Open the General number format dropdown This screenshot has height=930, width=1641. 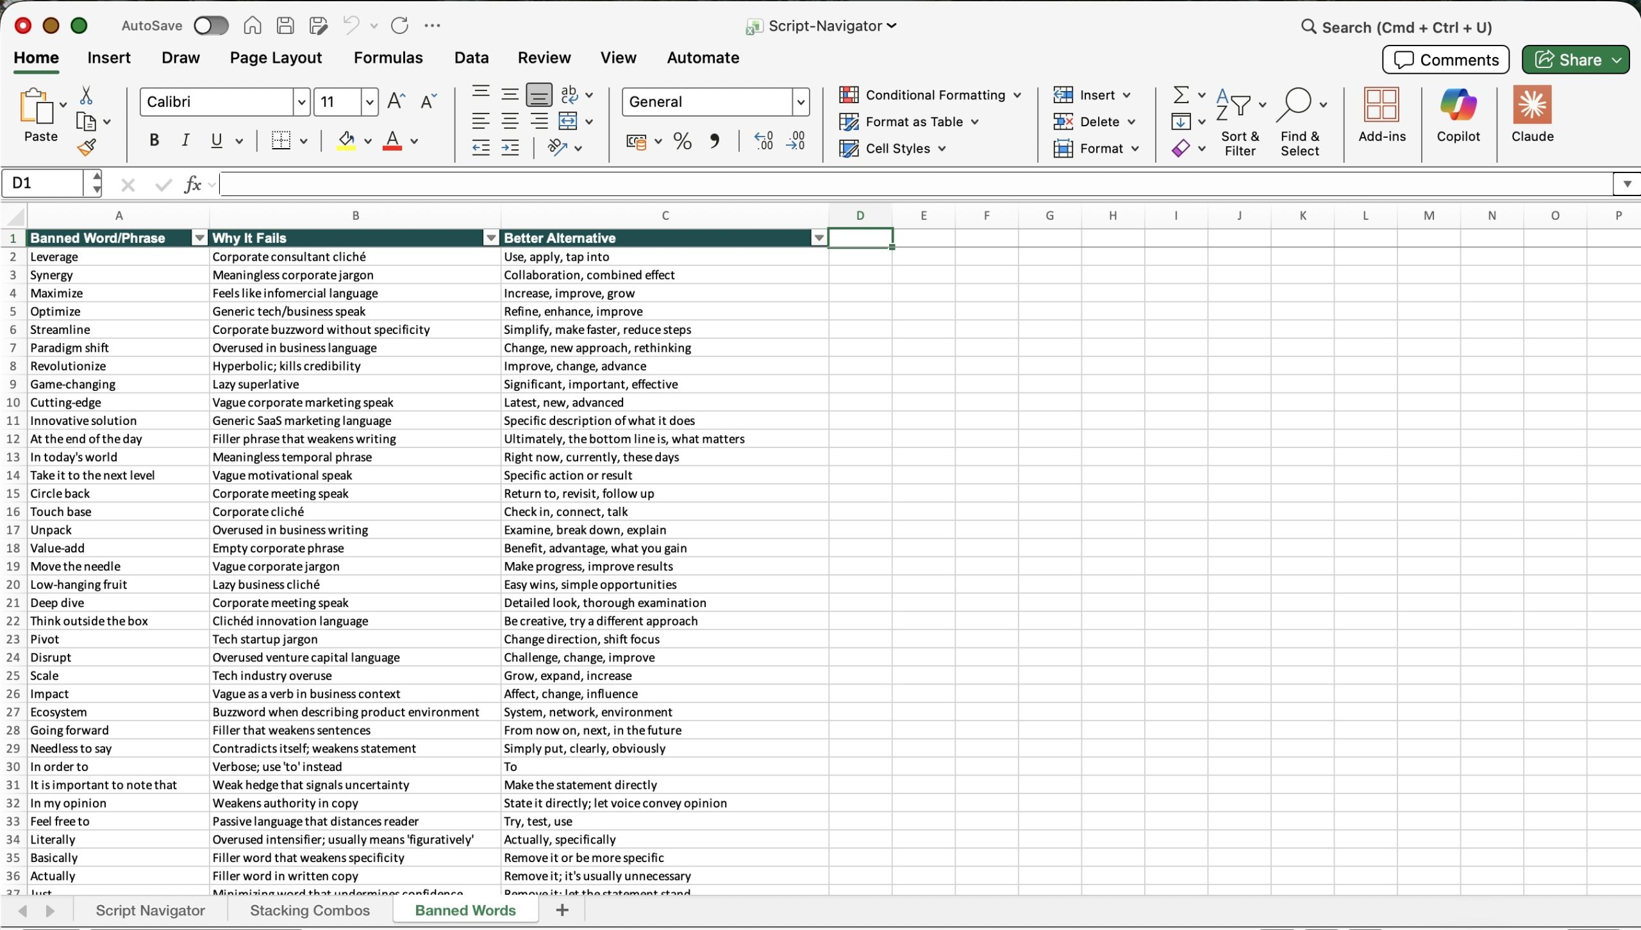(x=800, y=102)
